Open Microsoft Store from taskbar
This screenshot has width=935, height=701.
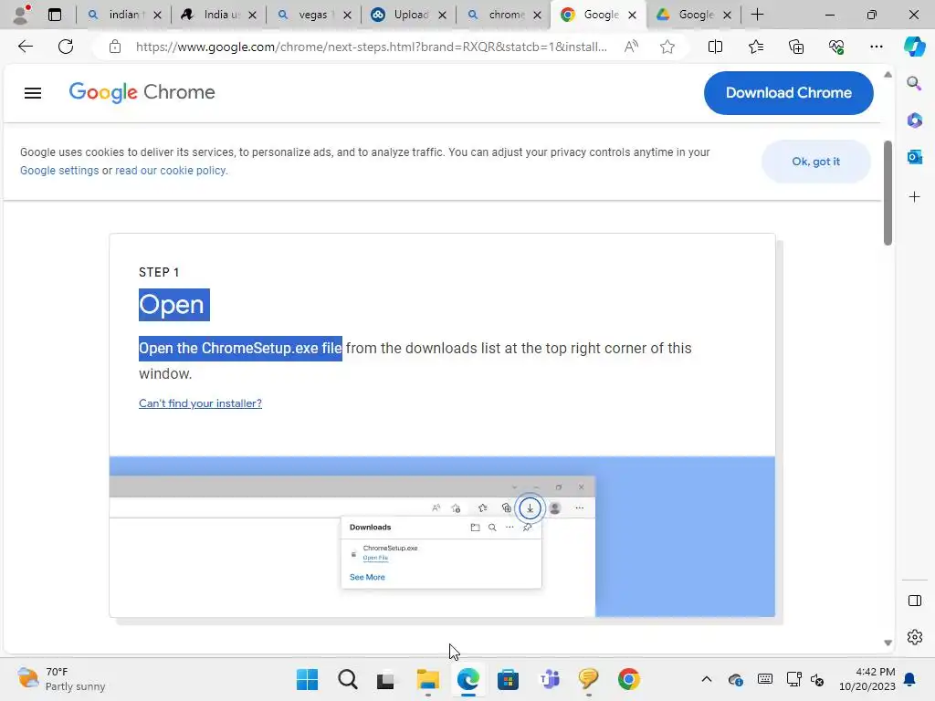pos(508,679)
